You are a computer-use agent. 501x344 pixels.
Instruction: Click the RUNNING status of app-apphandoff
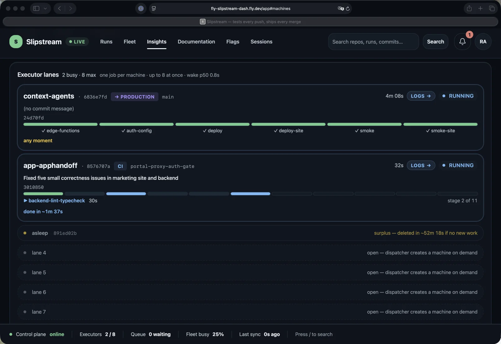(x=458, y=165)
